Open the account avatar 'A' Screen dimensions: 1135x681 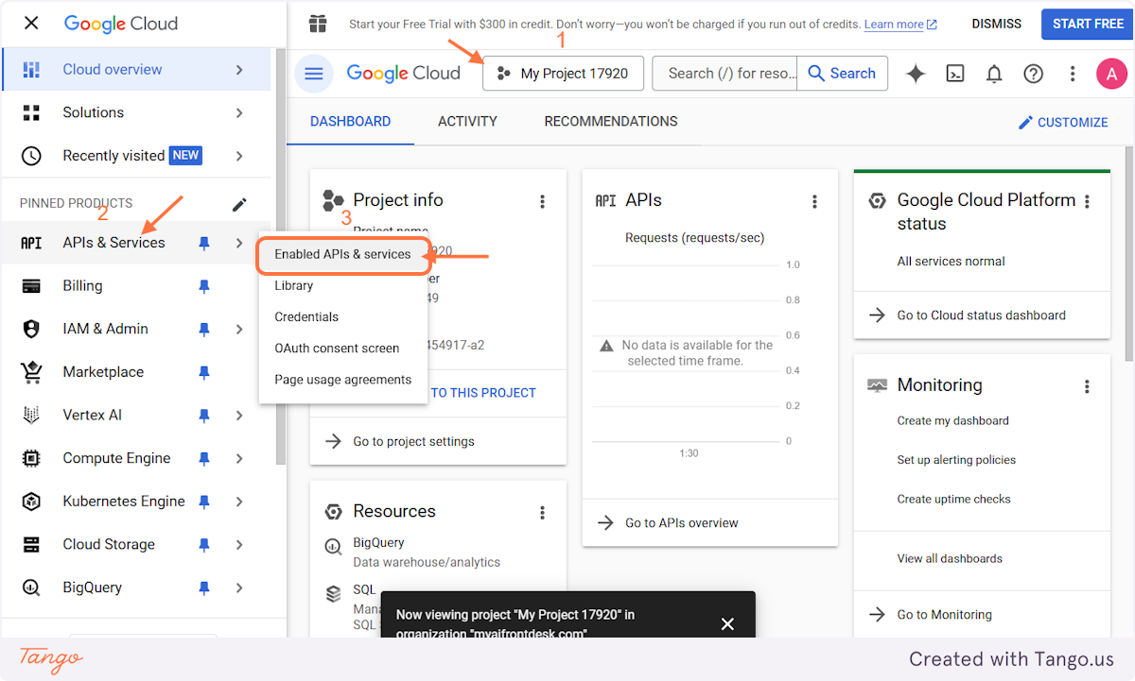[x=1111, y=74]
